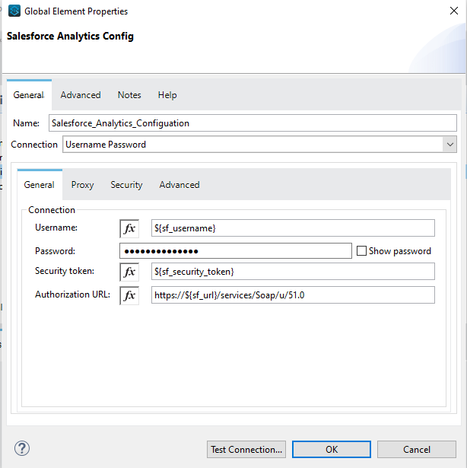467x468 pixels.
Task: Expand the Connection type dropdown
Action: pyautogui.click(x=450, y=145)
